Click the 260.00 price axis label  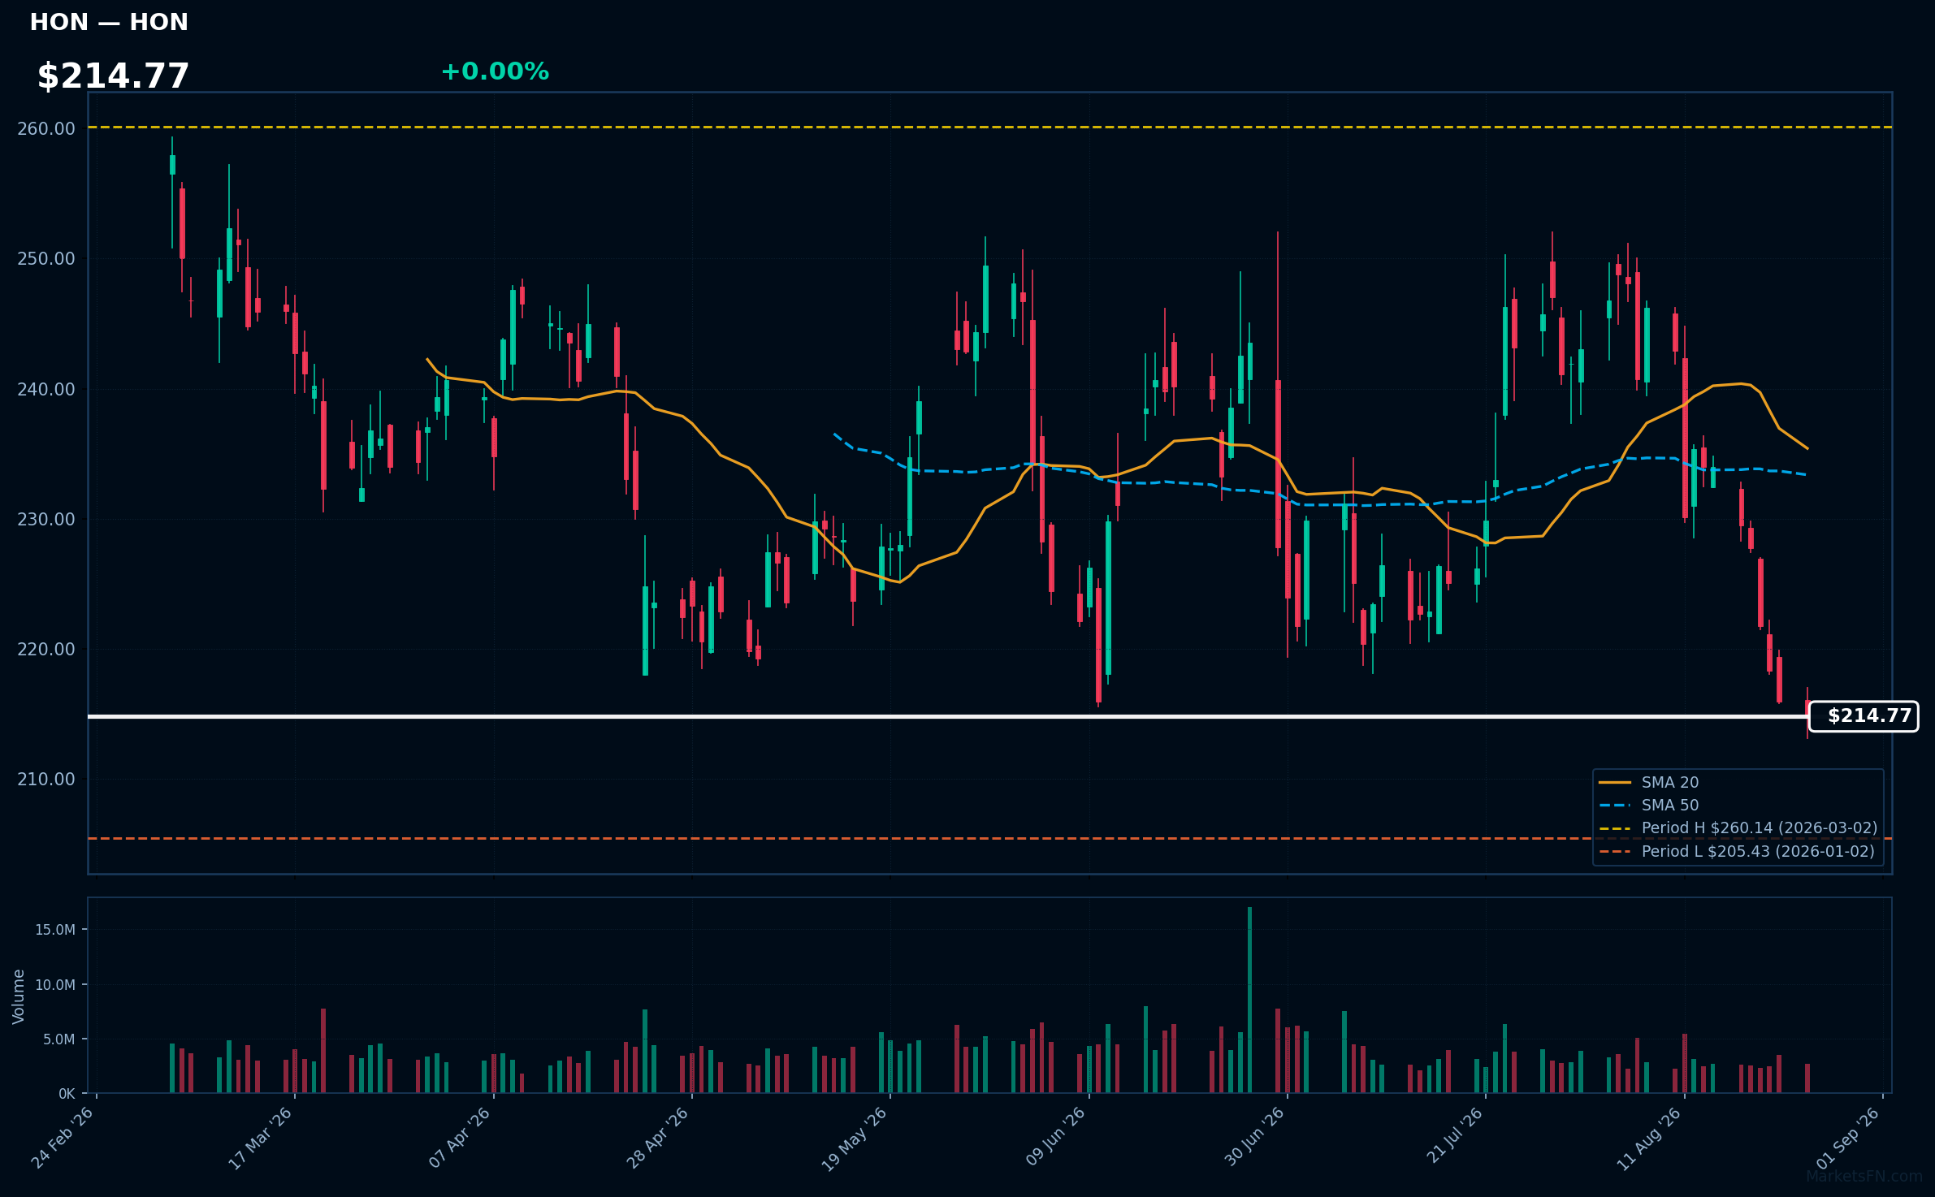pos(46,128)
